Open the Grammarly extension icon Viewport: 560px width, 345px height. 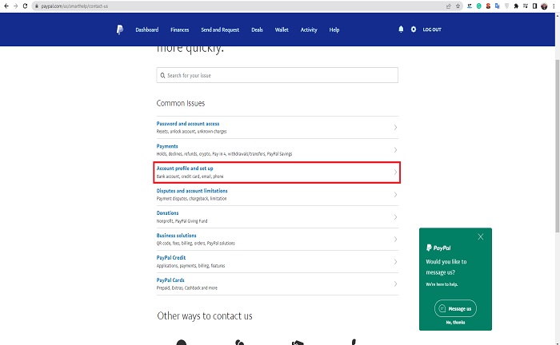tap(479, 6)
